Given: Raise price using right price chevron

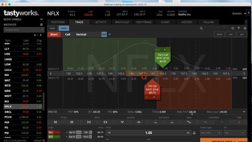Looking at the screenshot, I should click(x=188, y=133).
